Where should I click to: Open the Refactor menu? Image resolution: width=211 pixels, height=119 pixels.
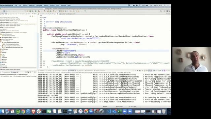(x=32, y=5)
